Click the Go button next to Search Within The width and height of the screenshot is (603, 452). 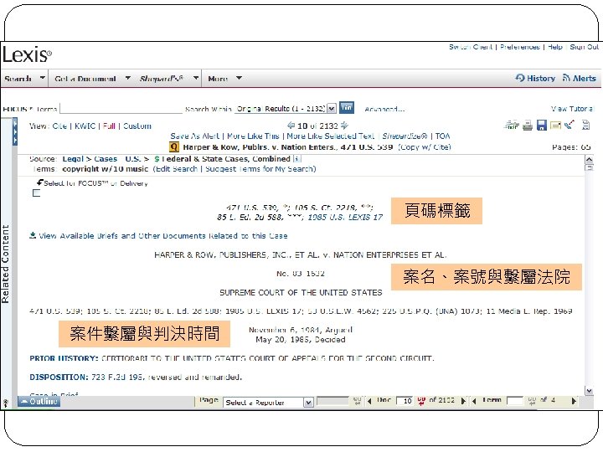347,108
